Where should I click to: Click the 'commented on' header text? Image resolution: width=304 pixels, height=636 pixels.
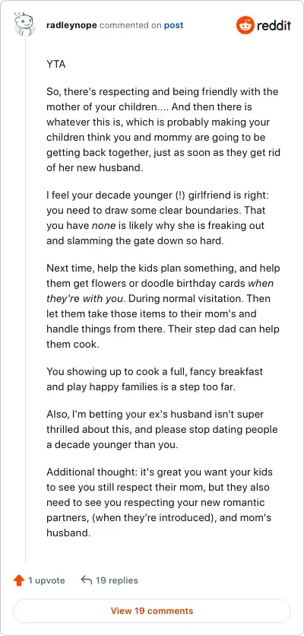[131, 25]
